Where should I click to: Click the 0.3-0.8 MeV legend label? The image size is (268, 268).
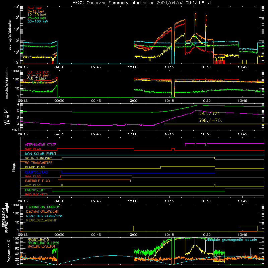click(38, 75)
